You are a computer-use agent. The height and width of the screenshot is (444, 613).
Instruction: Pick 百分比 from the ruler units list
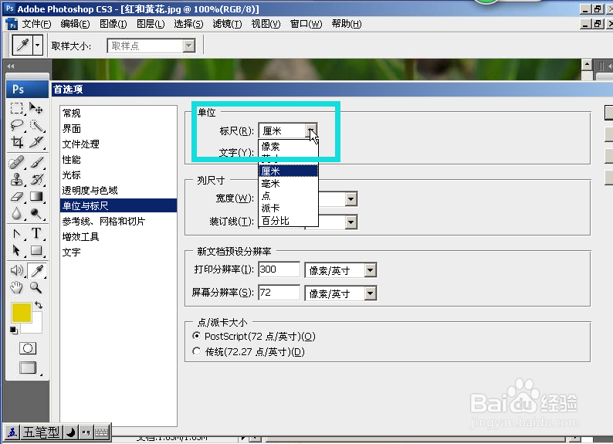coord(288,220)
